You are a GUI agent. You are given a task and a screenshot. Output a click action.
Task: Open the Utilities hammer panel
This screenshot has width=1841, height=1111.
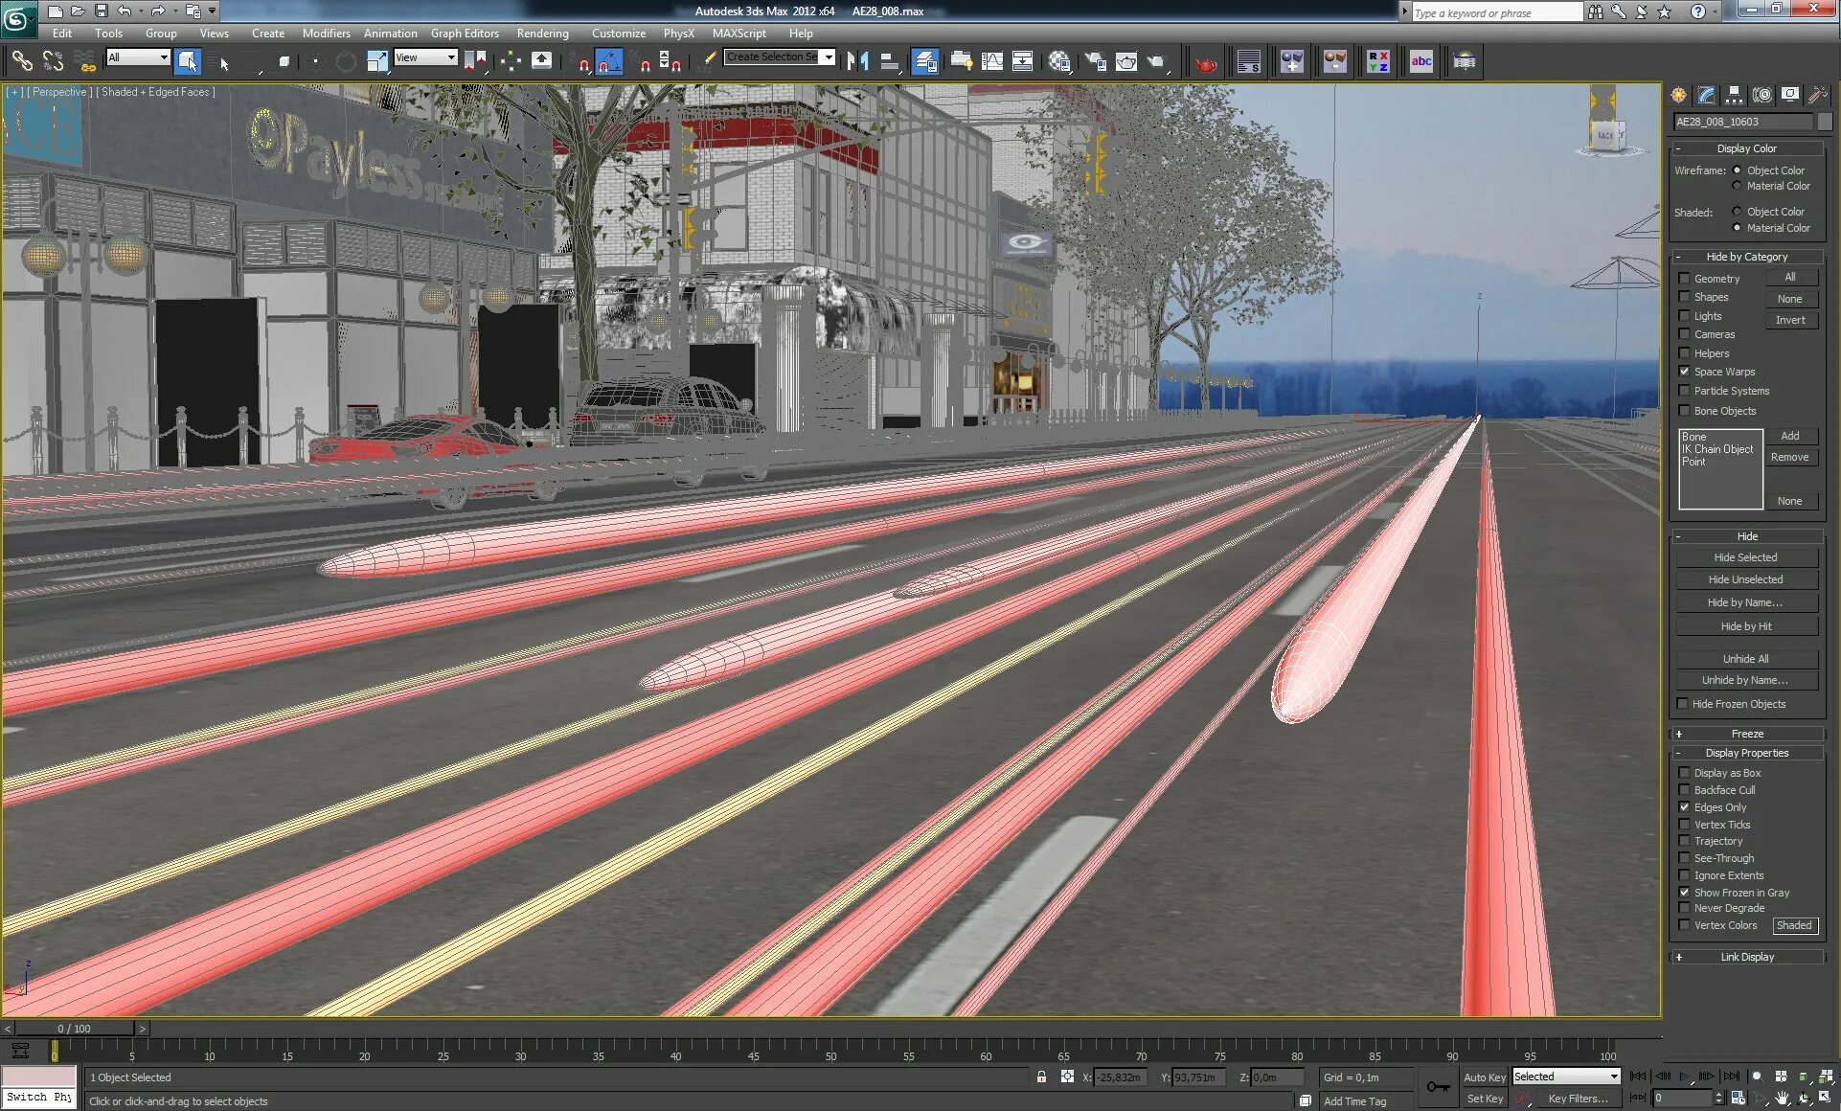pos(1817,95)
